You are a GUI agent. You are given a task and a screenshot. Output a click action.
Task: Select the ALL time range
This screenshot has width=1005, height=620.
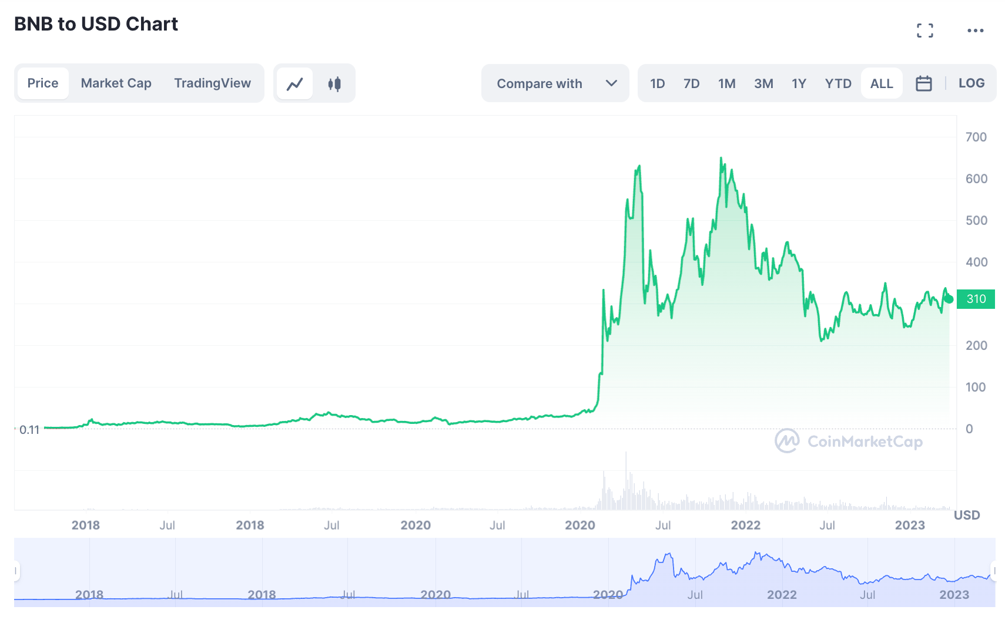(x=881, y=83)
